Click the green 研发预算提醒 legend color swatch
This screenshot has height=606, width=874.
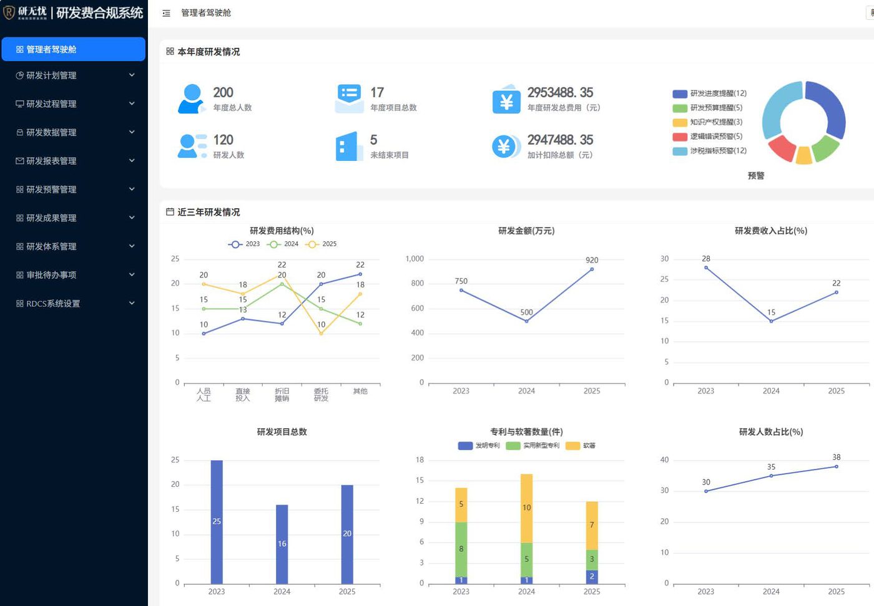(x=680, y=108)
